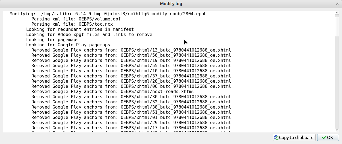Click the redundant entries in manifest line
342x144 pixels.
80,29
